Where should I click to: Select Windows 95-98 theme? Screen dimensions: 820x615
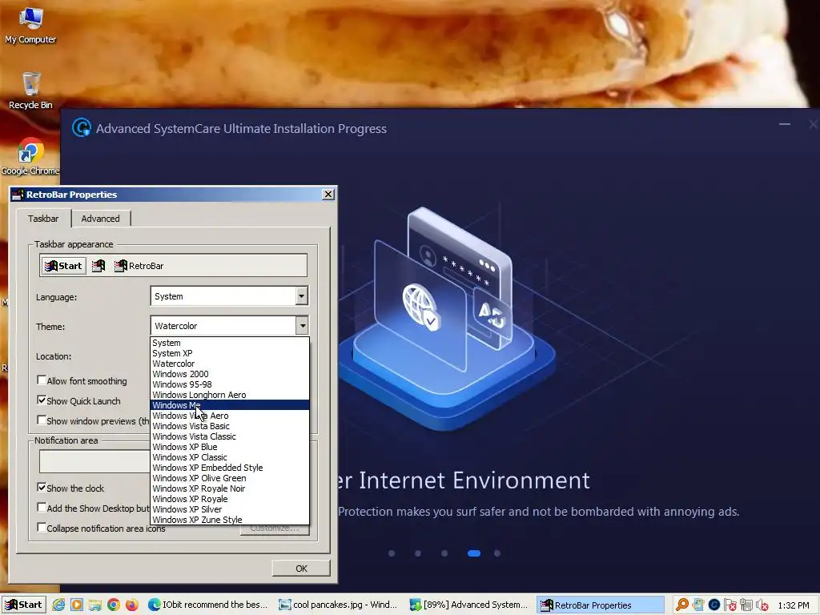point(230,384)
